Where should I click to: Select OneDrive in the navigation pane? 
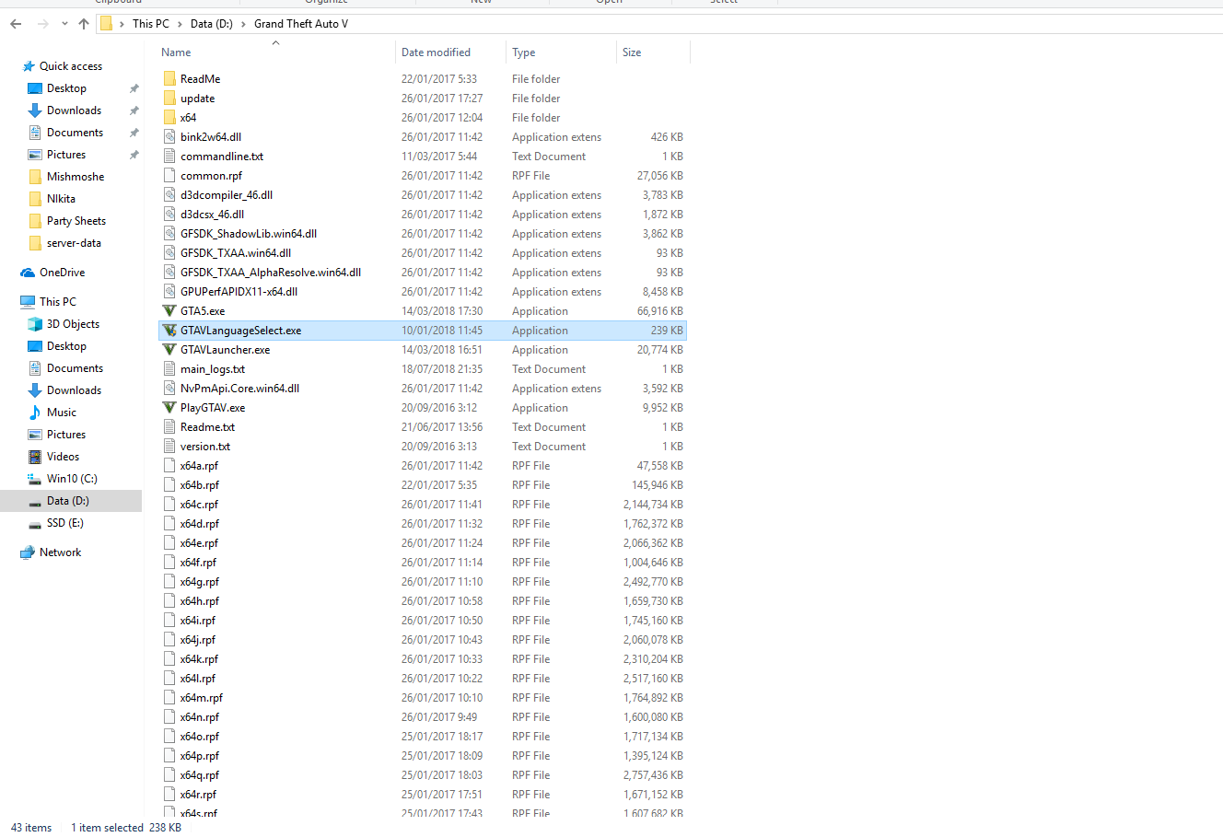[x=62, y=273]
